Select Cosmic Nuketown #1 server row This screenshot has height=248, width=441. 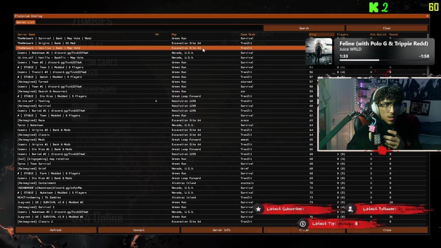221,53
